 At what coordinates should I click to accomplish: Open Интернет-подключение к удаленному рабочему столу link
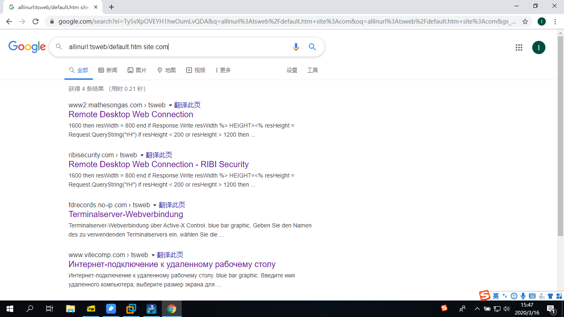click(x=172, y=264)
